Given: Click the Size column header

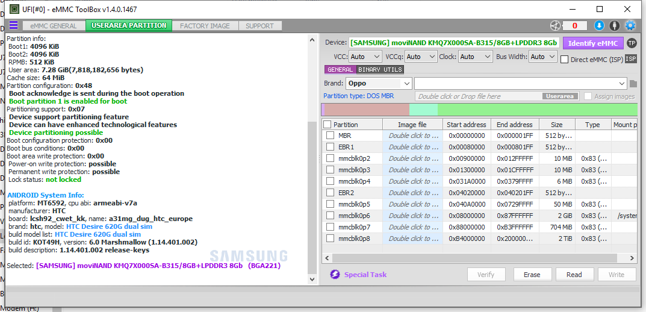Looking at the screenshot, I should tap(556, 125).
